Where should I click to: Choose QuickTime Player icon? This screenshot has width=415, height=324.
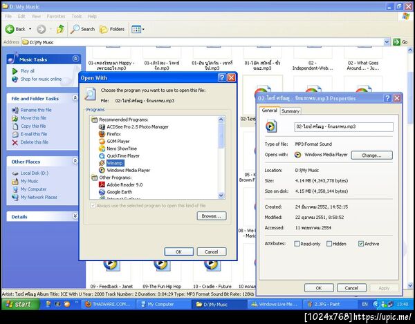[102, 156]
